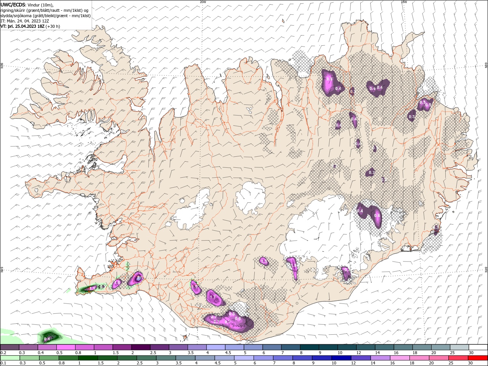
Task: Pick the darkest green swatch between 1 and 1.5
Action: point(88,358)
